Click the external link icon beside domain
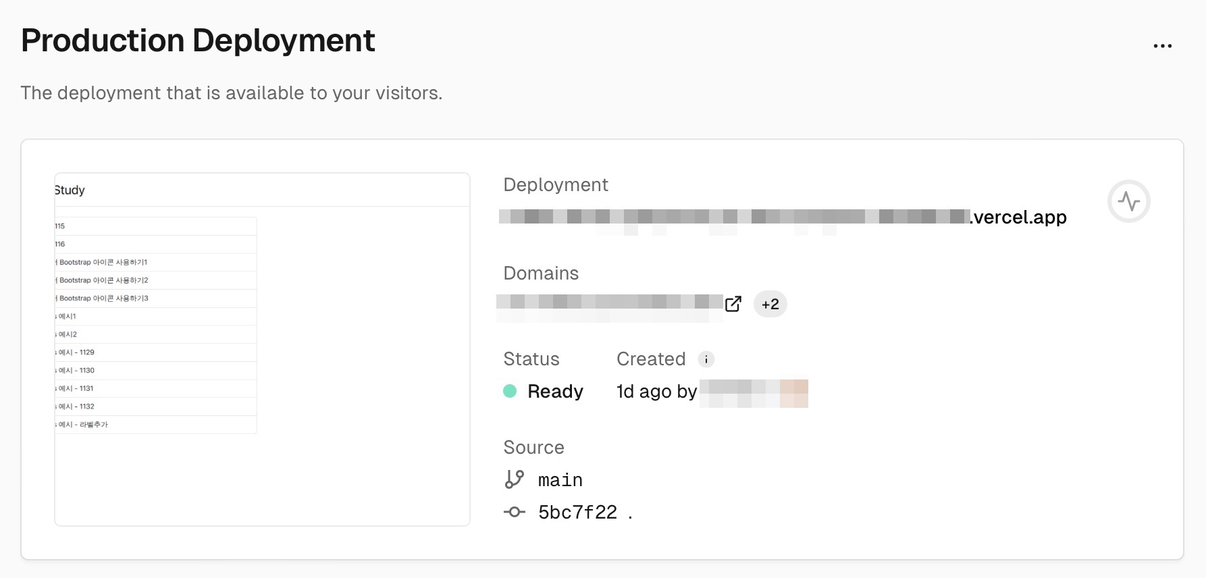This screenshot has width=1206, height=578. 733,304
